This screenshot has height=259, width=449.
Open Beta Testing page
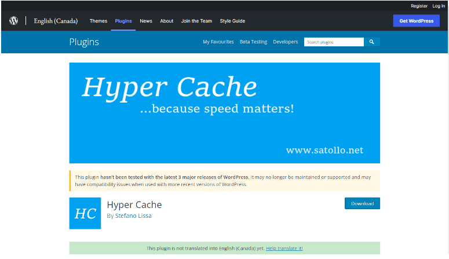(x=253, y=42)
